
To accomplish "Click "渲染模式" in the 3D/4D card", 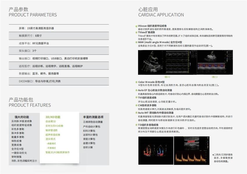I will point(50,139).
